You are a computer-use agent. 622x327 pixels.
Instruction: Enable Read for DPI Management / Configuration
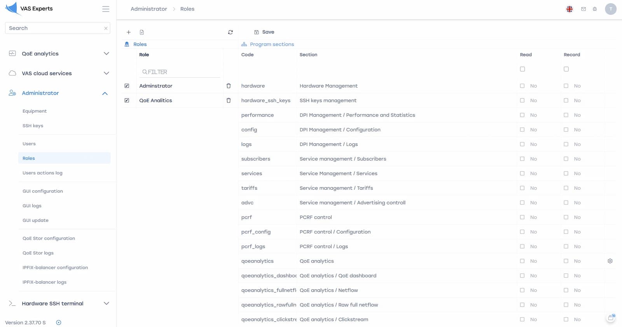[x=522, y=129]
